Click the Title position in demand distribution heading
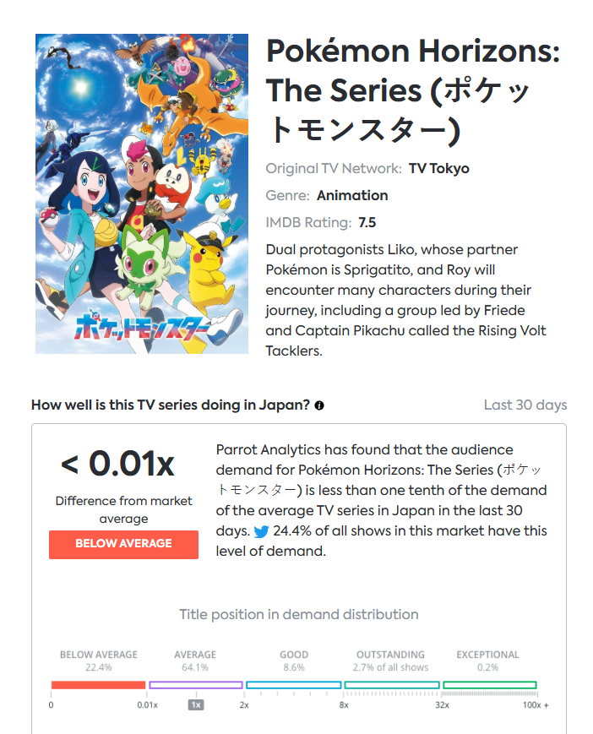Screen dimensions: 593x734 (x=298, y=614)
